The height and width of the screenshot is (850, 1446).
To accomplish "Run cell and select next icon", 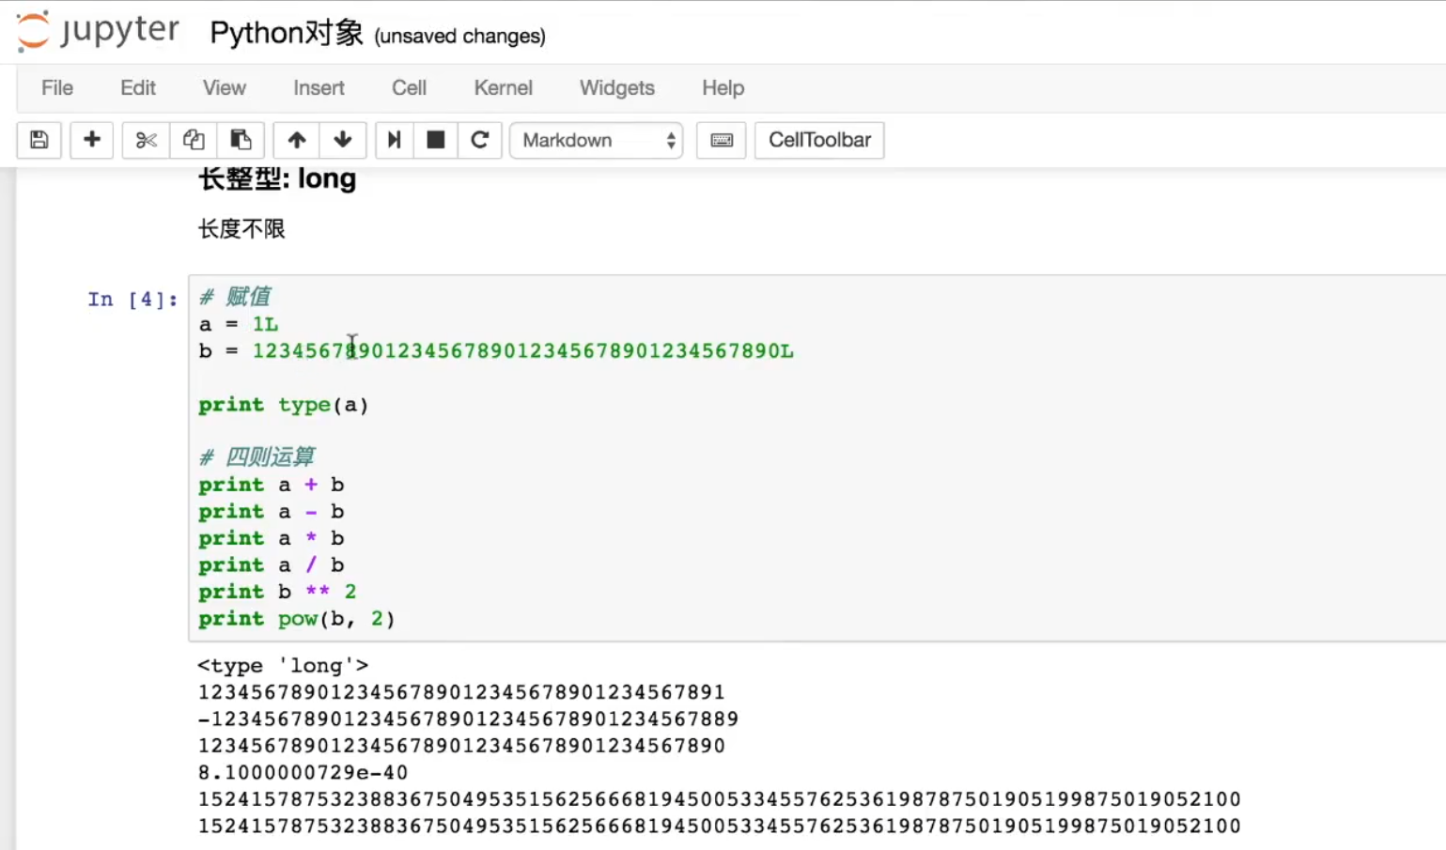I will pyautogui.click(x=395, y=140).
